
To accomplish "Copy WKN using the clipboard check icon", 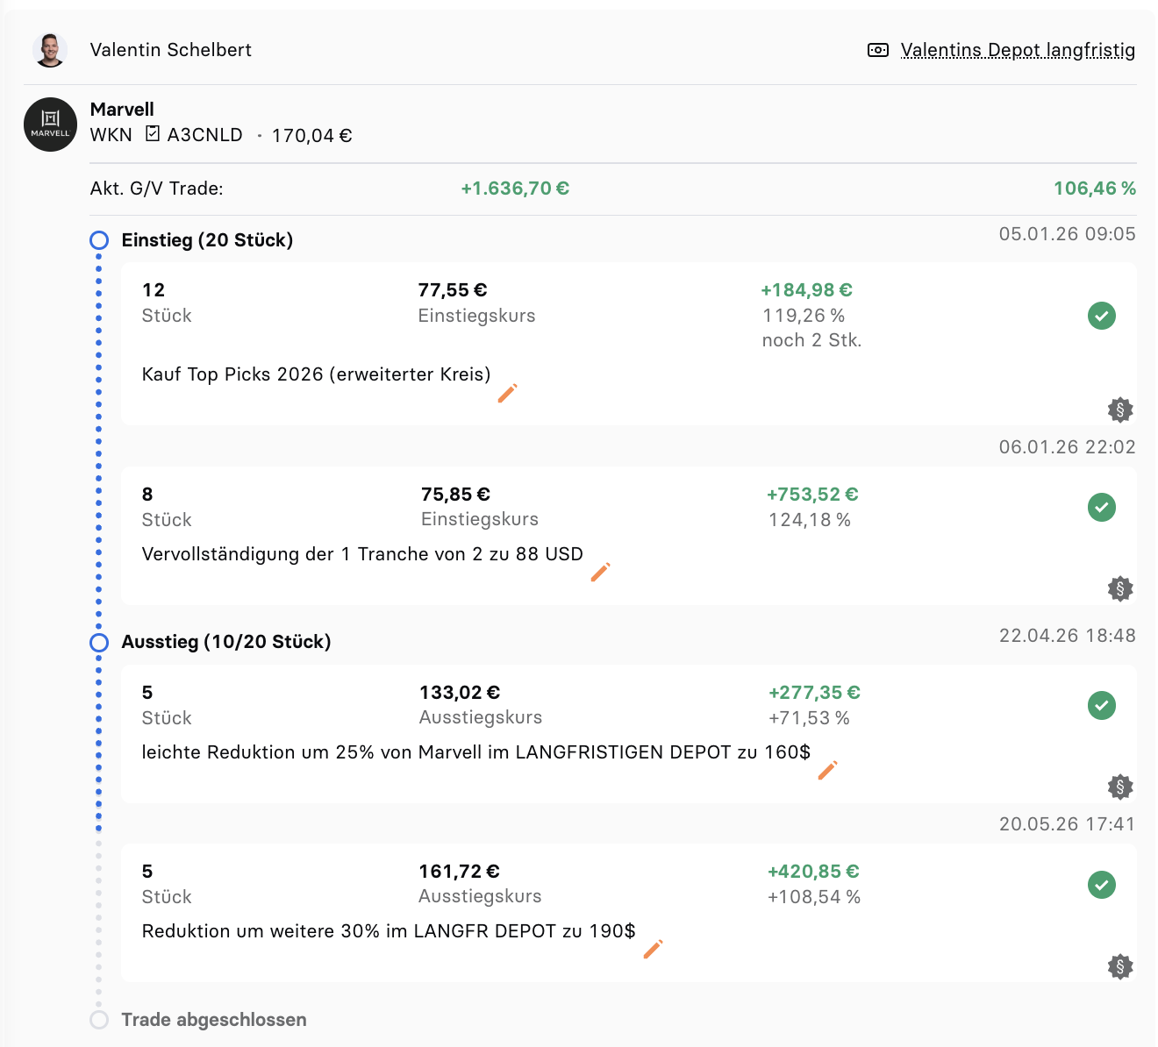I will coord(153,133).
